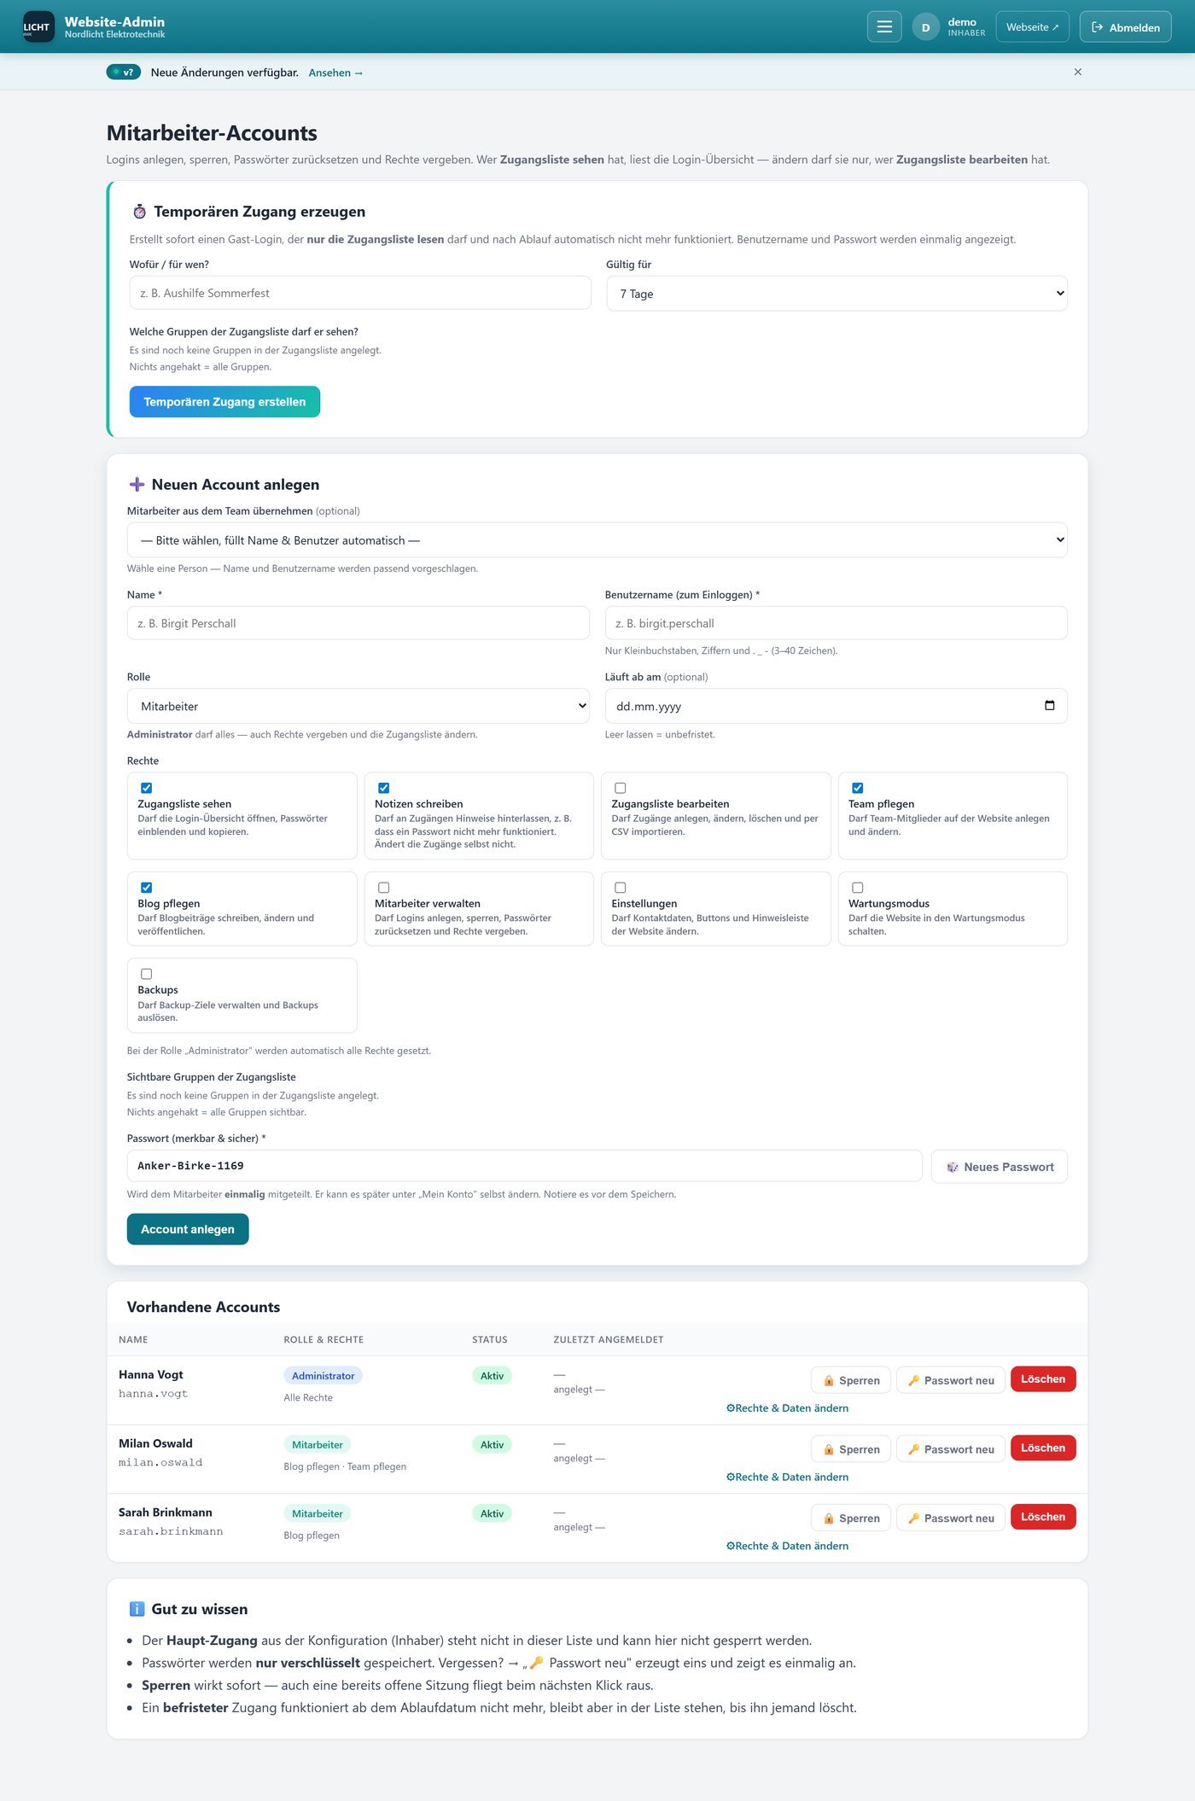
Task: Click the plus icon beside Neuen Account anlegen
Action: (137, 485)
